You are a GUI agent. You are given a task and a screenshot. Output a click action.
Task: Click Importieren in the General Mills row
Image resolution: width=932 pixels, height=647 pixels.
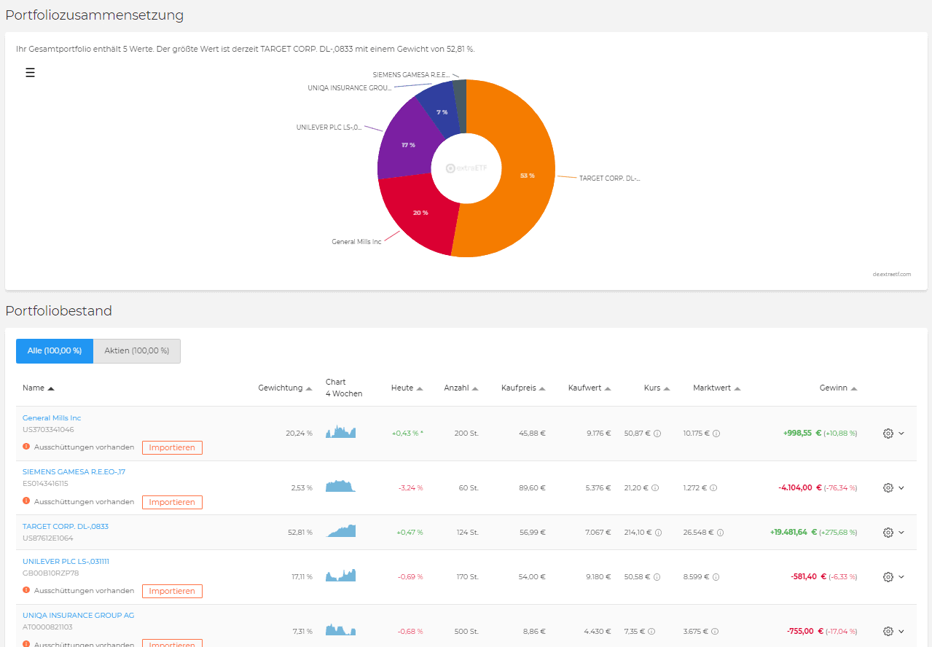(x=172, y=447)
